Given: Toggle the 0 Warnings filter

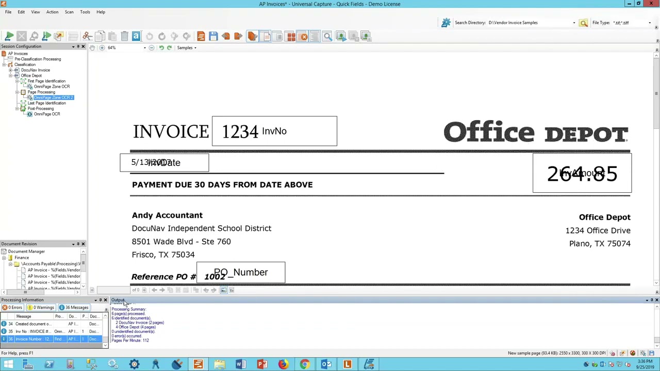Looking at the screenshot, I should (x=41, y=308).
